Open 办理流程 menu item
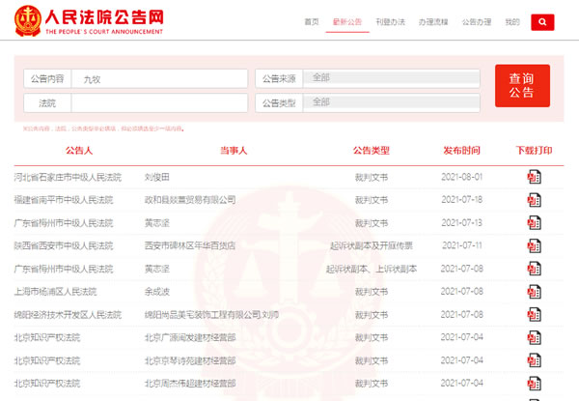This screenshot has height=401, width=579. 433,21
